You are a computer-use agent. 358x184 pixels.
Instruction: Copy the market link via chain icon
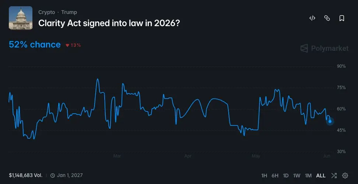(x=327, y=18)
